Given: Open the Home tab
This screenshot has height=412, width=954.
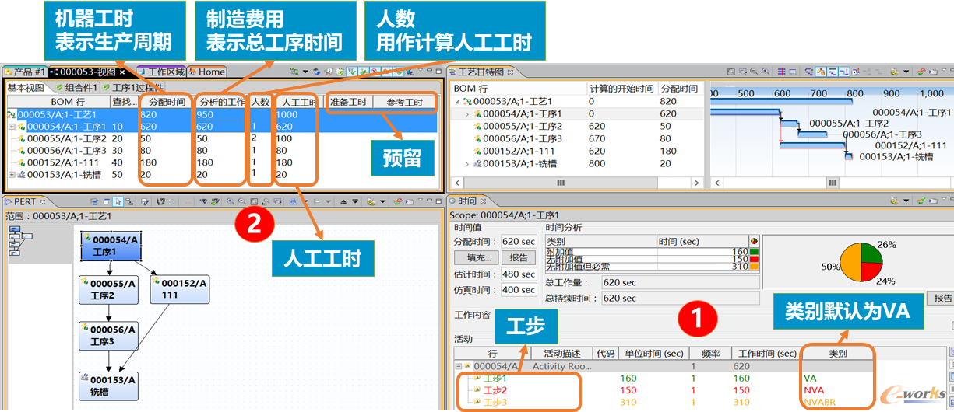Looking at the screenshot, I should click(206, 72).
